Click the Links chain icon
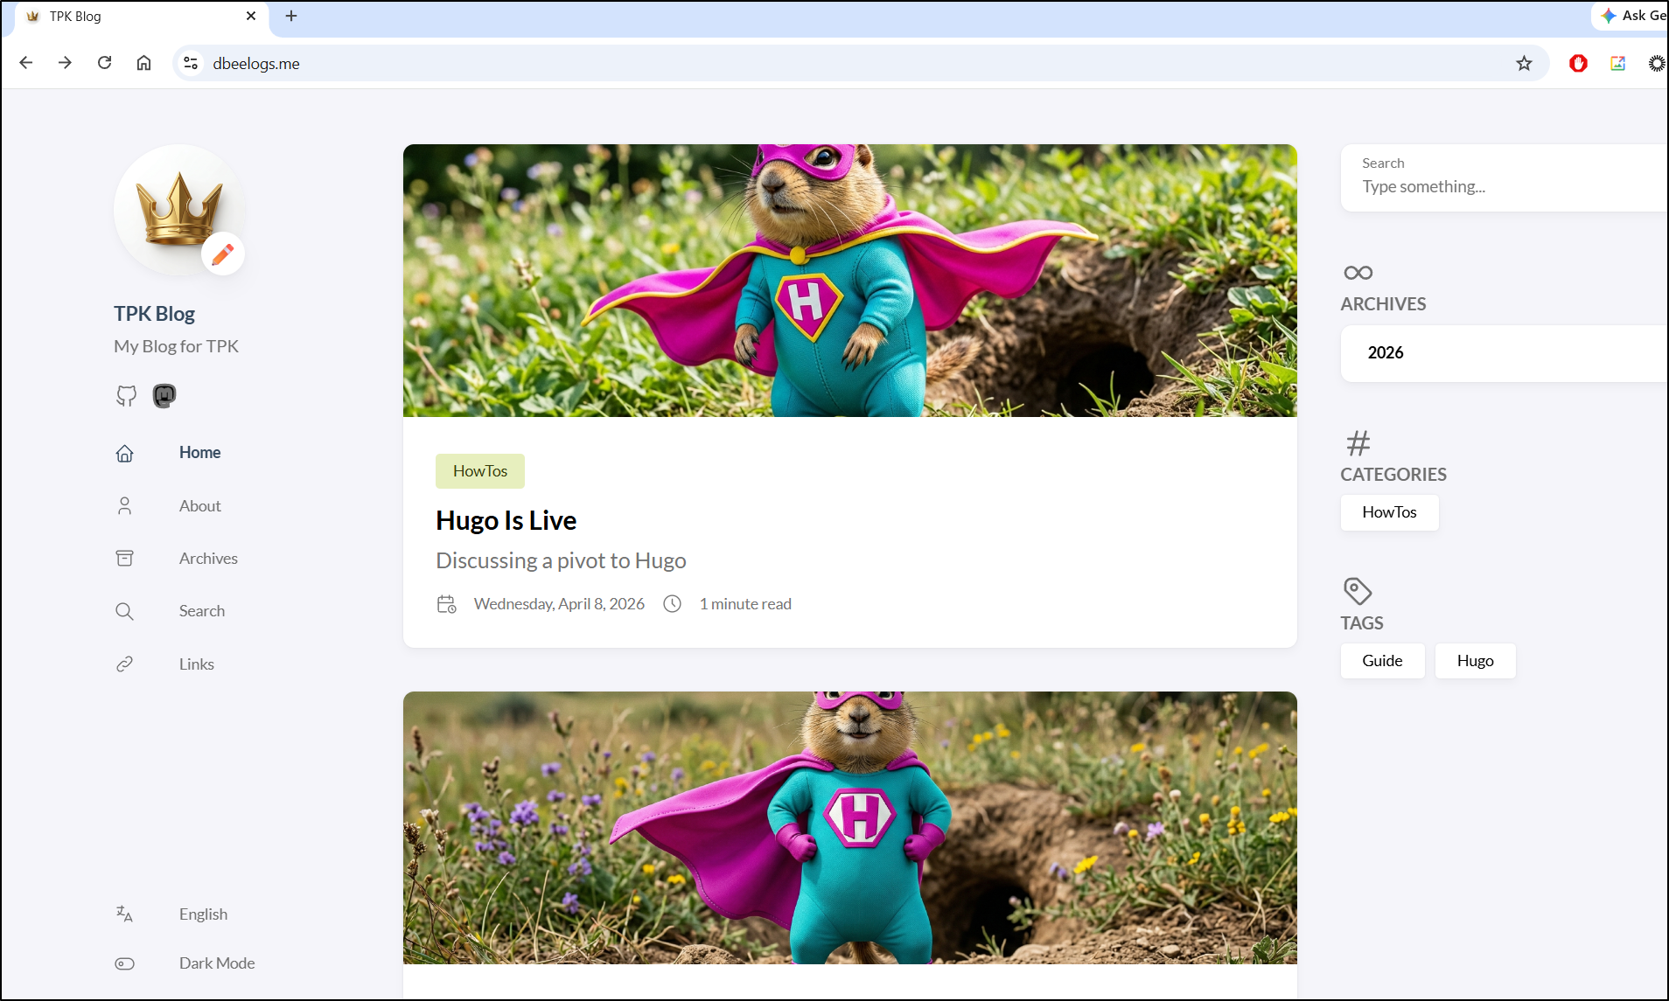The width and height of the screenshot is (1669, 1001). click(x=124, y=664)
